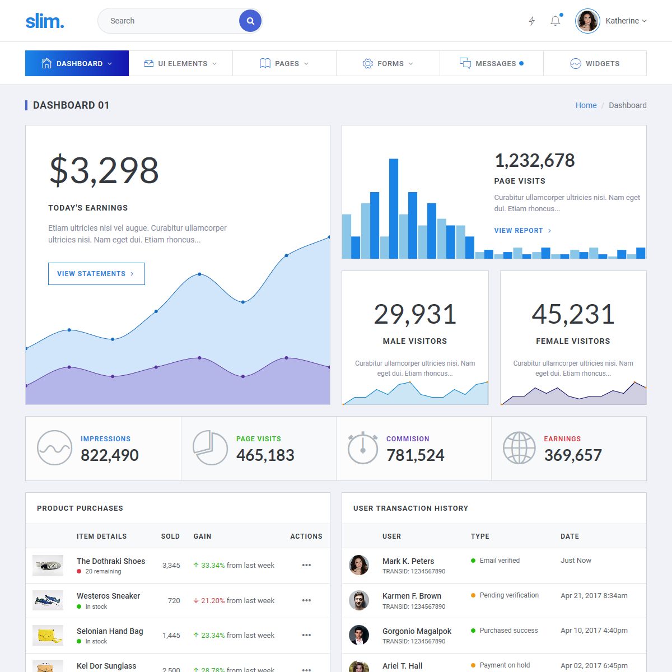Click the View Statements button
The height and width of the screenshot is (672, 672).
96,274
